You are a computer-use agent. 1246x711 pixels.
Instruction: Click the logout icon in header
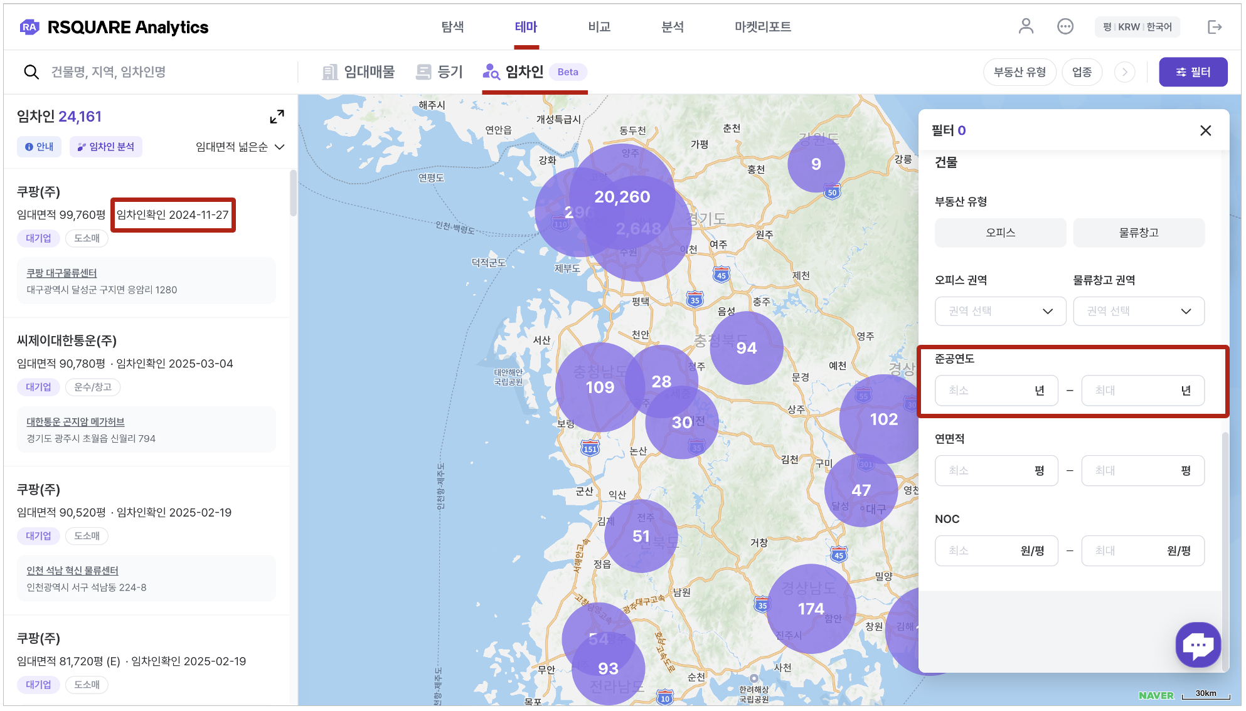[1215, 27]
